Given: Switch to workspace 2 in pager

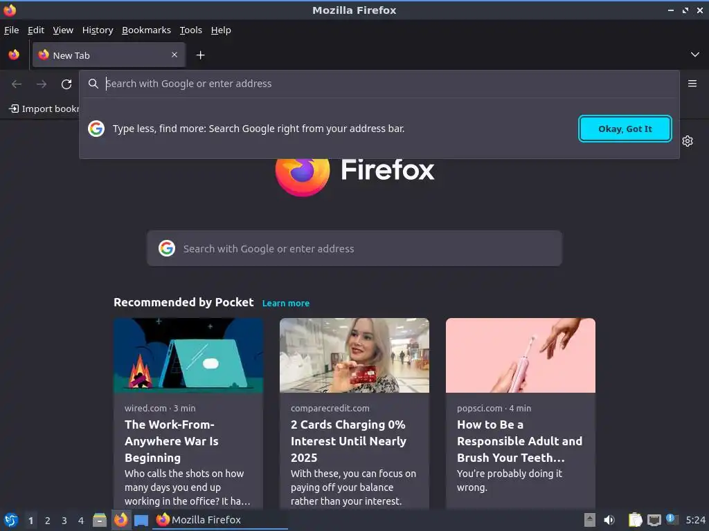Looking at the screenshot, I should click(x=48, y=521).
